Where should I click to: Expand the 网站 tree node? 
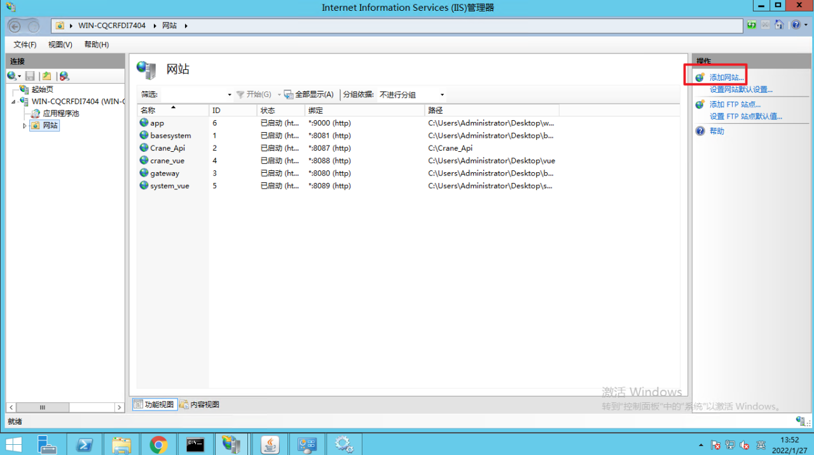click(25, 126)
